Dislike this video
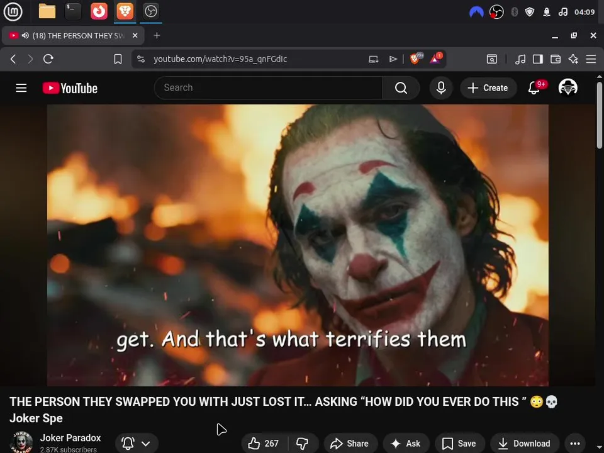The height and width of the screenshot is (453, 604). click(303, 444)
